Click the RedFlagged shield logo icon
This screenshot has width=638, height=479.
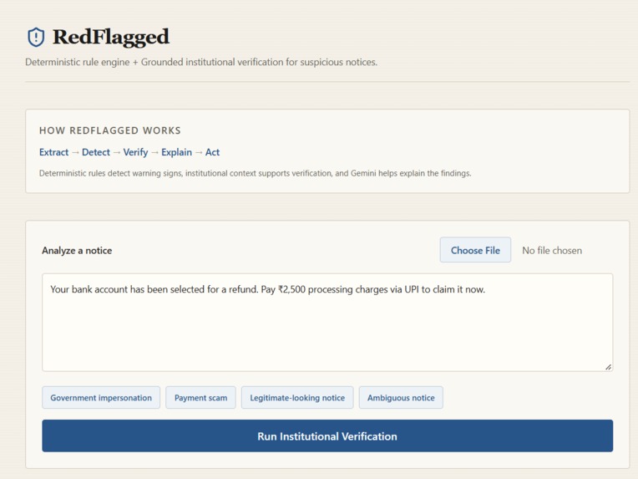[36, 37]
